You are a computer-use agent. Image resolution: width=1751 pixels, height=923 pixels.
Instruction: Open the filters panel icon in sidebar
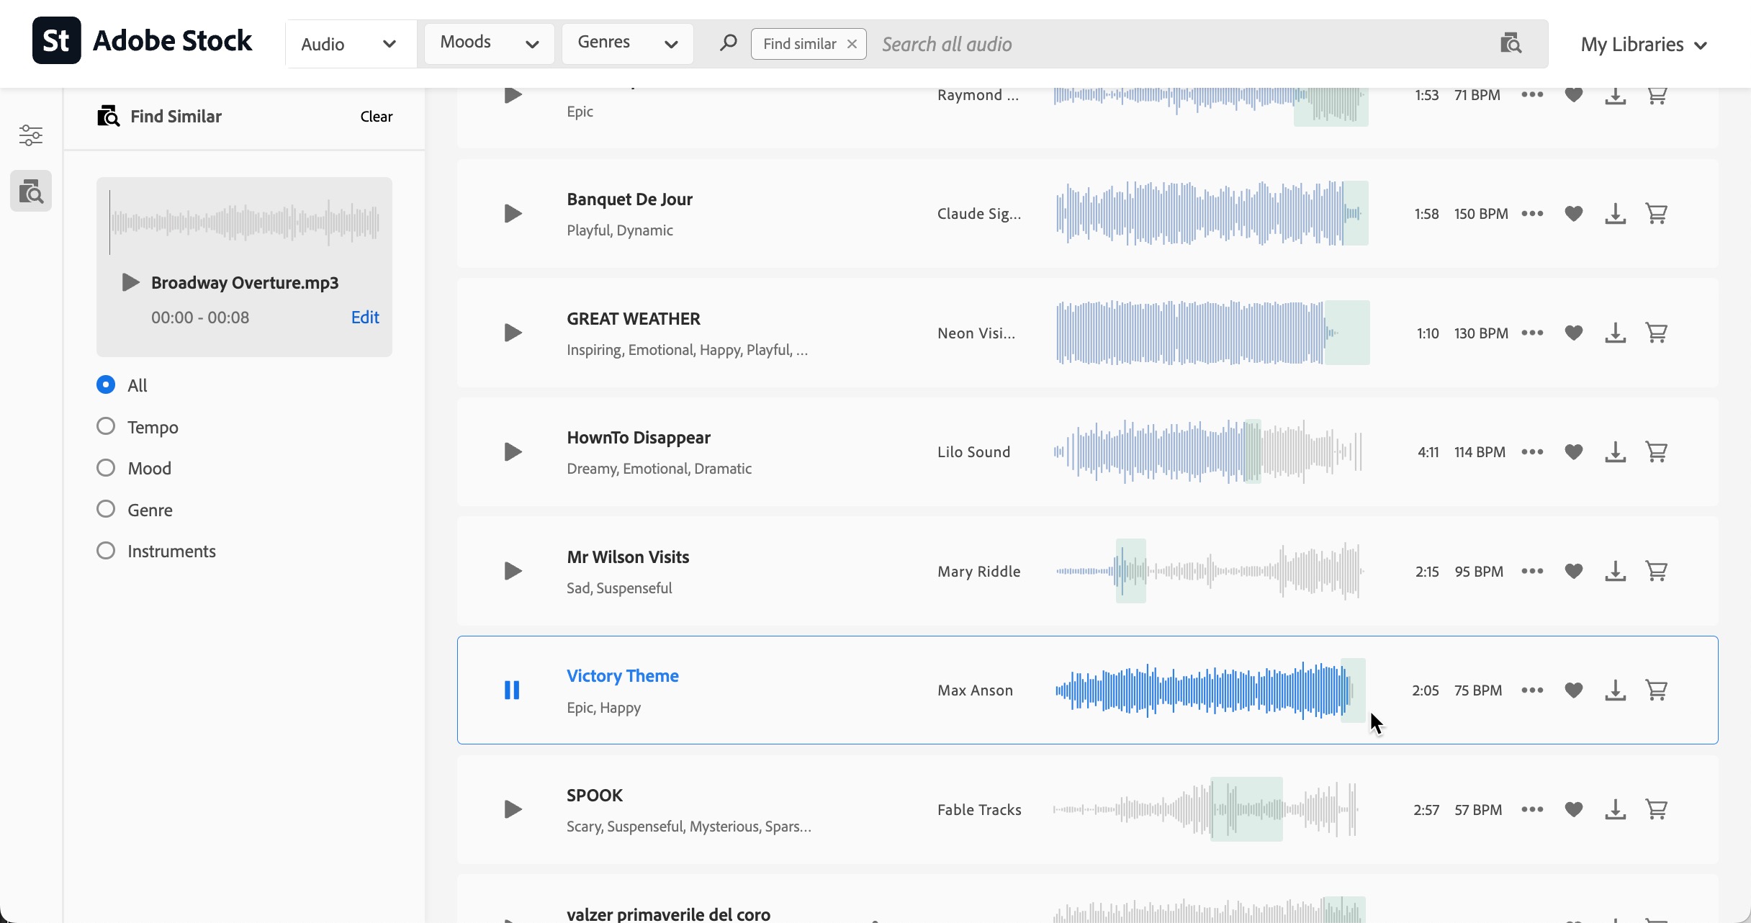coord(30,135)
